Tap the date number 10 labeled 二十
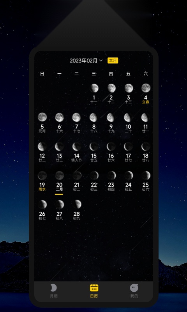This screenshot has width=187, height=312. pos(129,126)
